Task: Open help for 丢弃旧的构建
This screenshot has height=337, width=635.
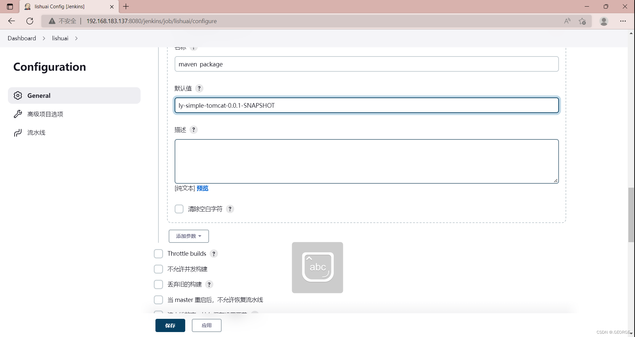Action: pyautogui.click(x=209, y=284)
